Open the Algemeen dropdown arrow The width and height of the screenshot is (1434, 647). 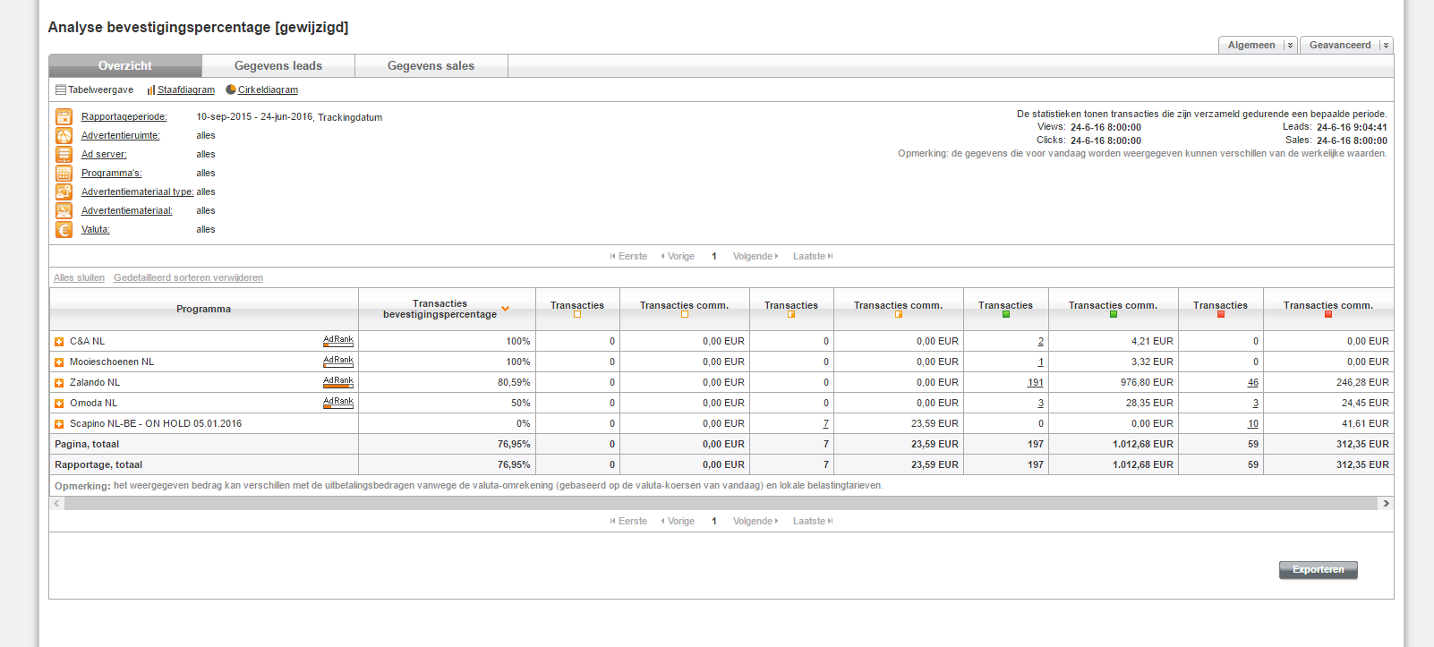(1290, 46)
